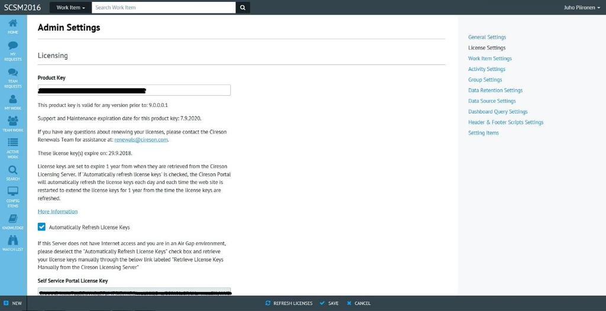Open Team Work group icon

tap(13, 121)
